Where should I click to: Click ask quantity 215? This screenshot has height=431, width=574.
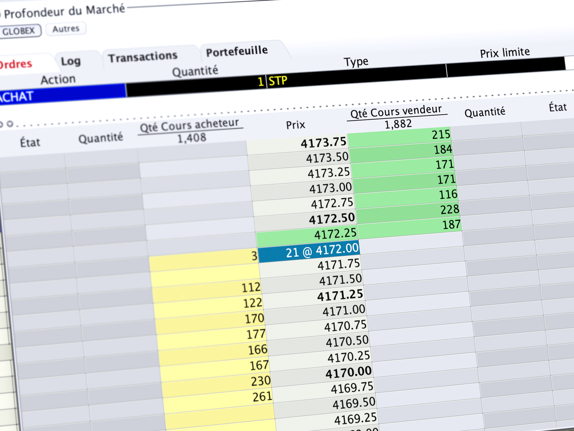(441, 134)
